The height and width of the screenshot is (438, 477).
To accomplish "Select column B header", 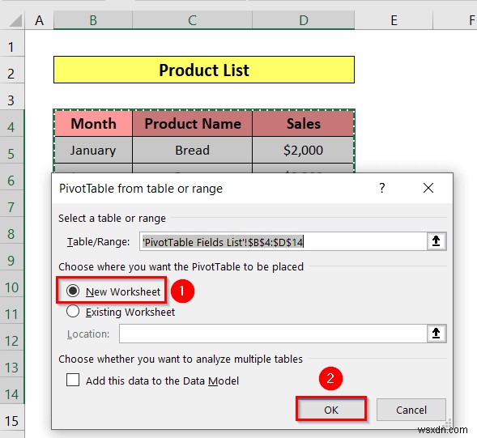I will (x=93, y=20).
